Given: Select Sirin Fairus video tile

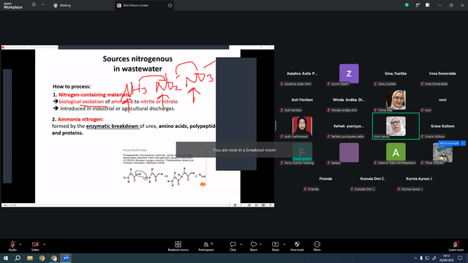Looking at the screenshot, I should [396, 126].
